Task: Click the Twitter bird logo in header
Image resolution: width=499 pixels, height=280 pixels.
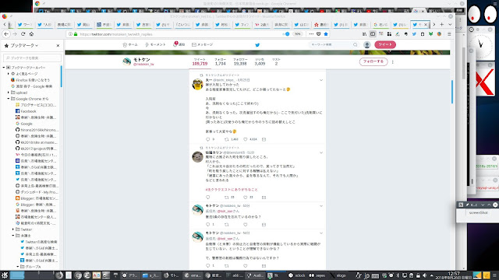Action: (x=257, y=45)
